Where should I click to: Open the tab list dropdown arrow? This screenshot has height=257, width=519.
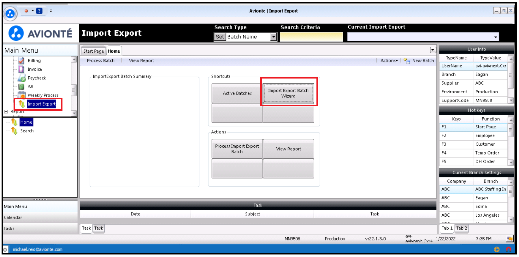click(433, 50)
